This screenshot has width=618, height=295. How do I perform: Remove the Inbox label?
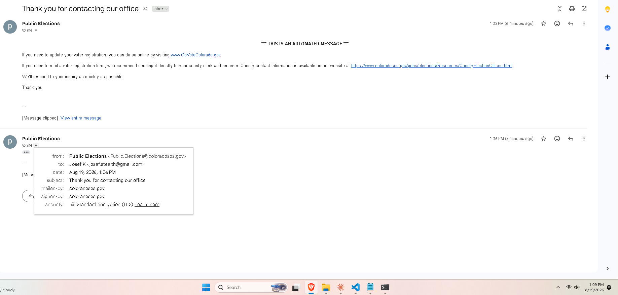pos(167,9)
